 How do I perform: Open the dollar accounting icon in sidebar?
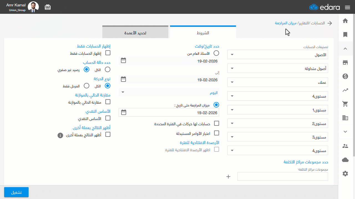[x=345, y=76]
